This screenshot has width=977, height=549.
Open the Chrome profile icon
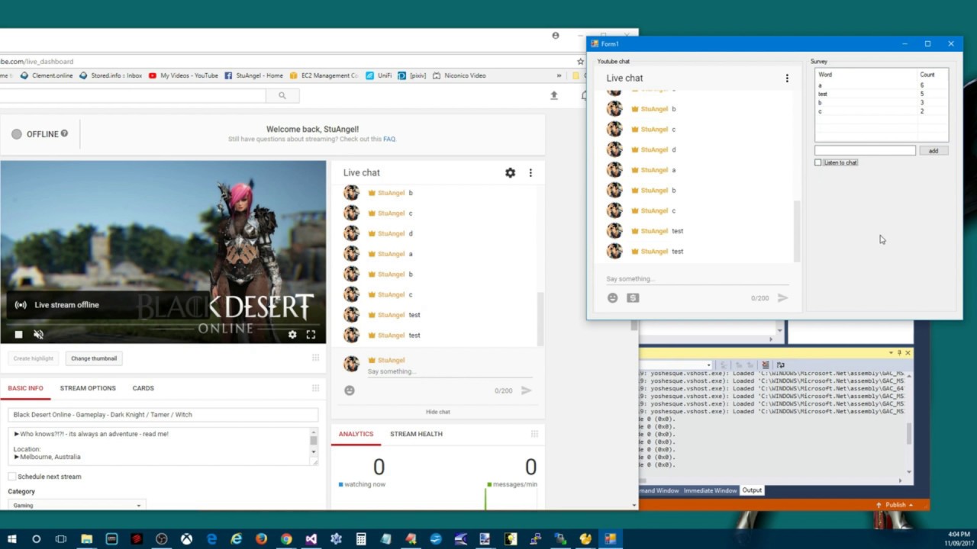point(556,36)
